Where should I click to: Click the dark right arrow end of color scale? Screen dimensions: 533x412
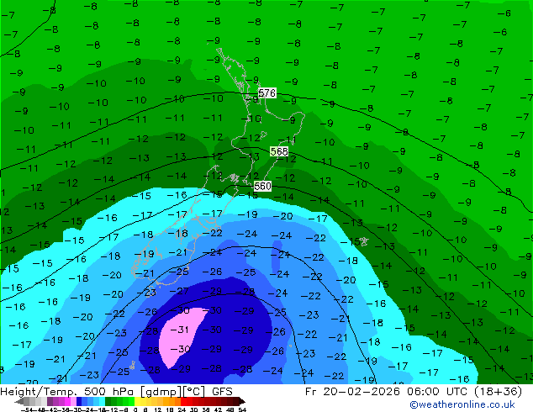(241, 401)
